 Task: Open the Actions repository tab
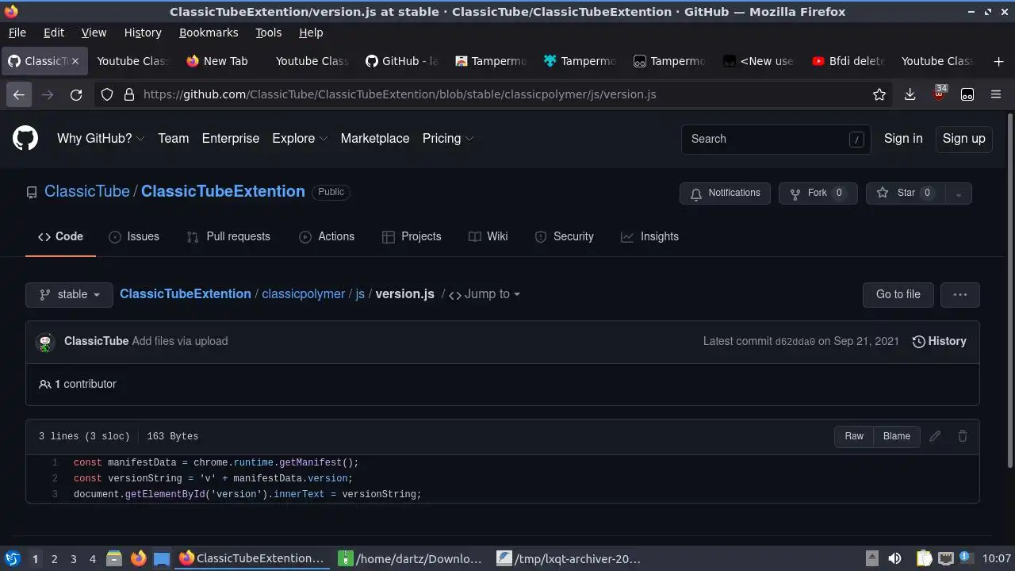click(327, 237)
